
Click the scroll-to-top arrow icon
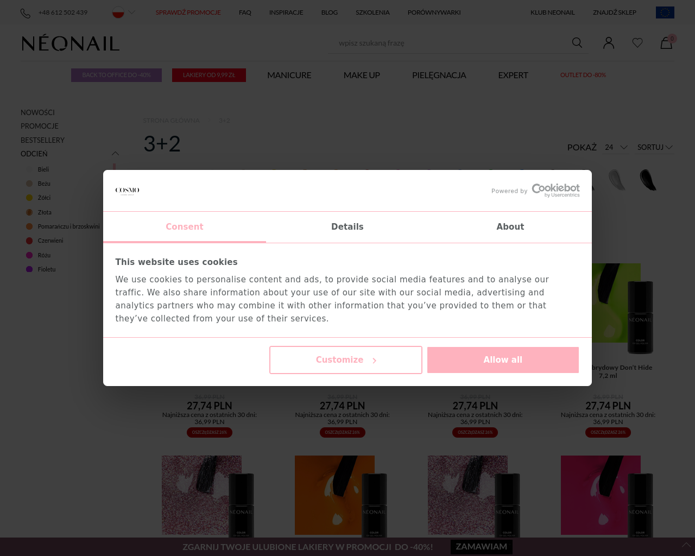(x=686, y=545)
